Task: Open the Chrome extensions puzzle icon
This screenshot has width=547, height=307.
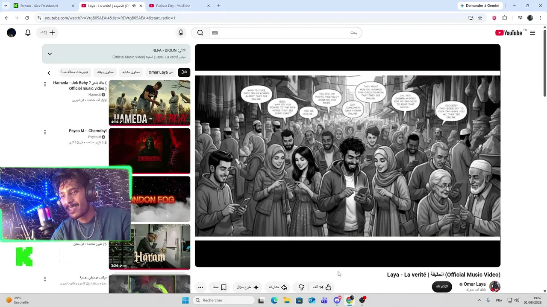Action: 505,18
